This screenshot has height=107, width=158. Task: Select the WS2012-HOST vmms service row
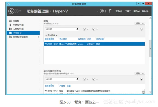point(94,44)
